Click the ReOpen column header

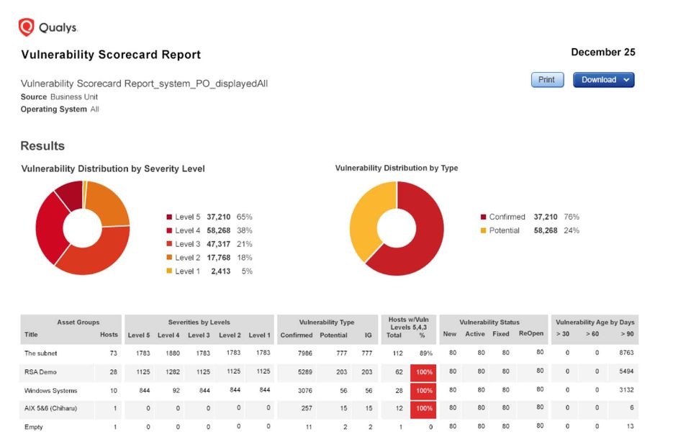click(531, 333)
